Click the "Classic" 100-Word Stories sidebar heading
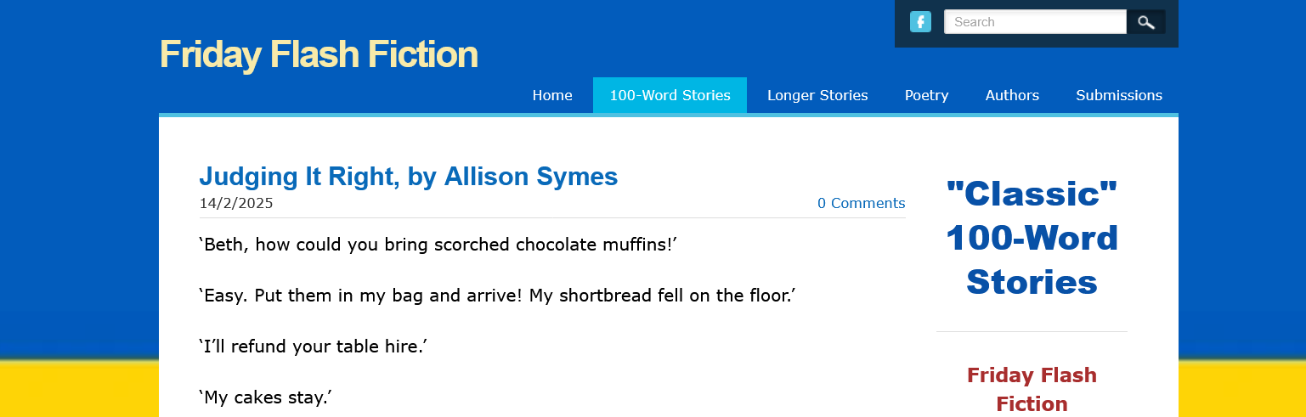Image resolution: width=1306 pixels, height=417 pixels. [x=1032, y=238]
